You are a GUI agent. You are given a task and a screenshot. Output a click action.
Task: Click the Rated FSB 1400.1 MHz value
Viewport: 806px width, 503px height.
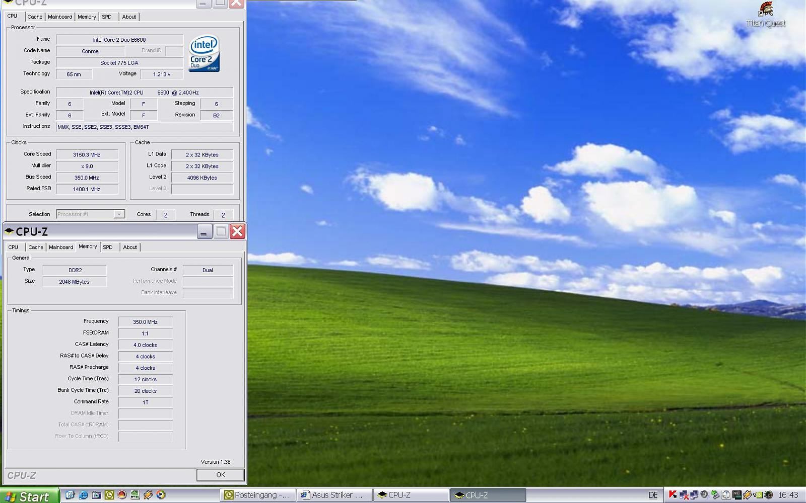(x=87, y=189)
